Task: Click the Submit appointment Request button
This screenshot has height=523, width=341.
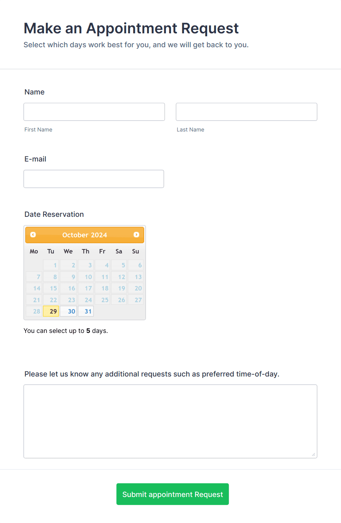Action: point(172,494)
